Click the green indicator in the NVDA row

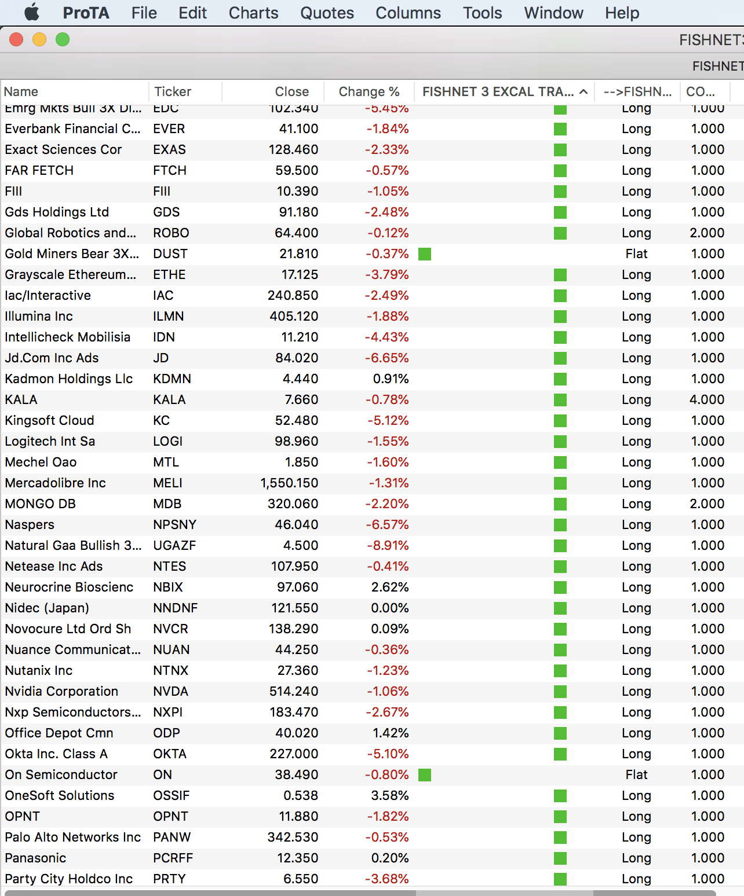pyautogui.click(x=560, y=692)
